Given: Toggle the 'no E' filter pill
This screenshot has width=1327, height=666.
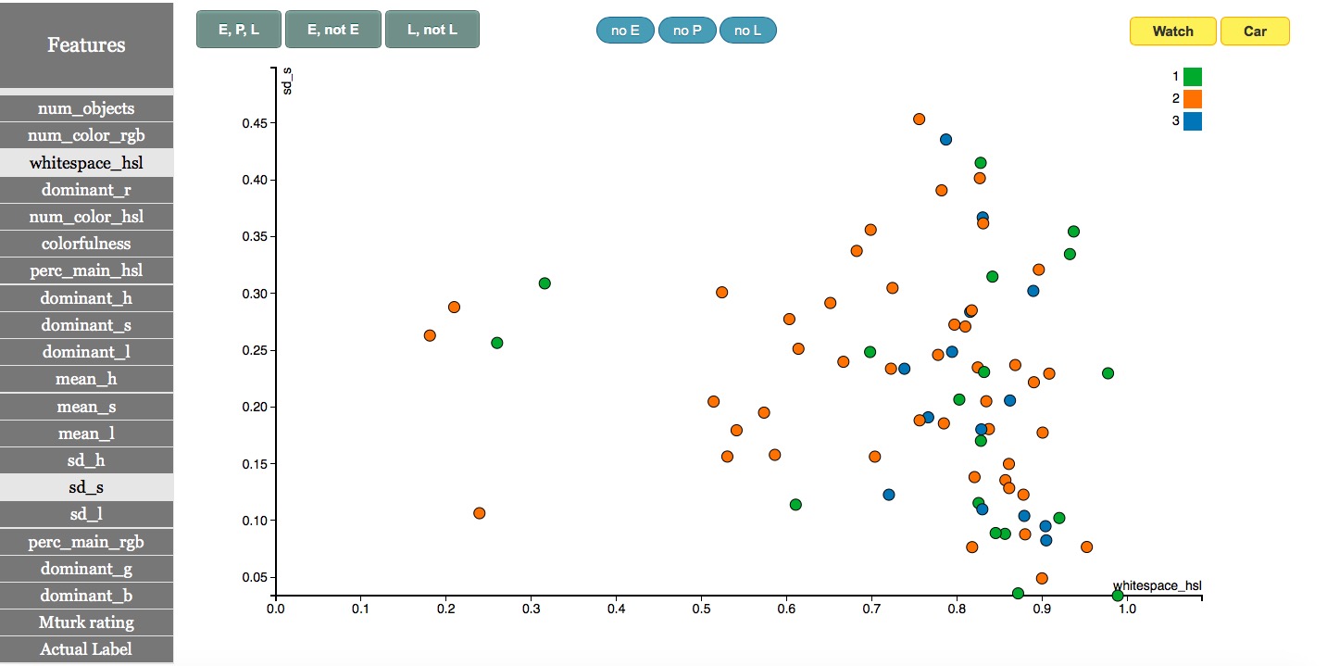Looking at the screenshot, I should [x=625, y=31].
